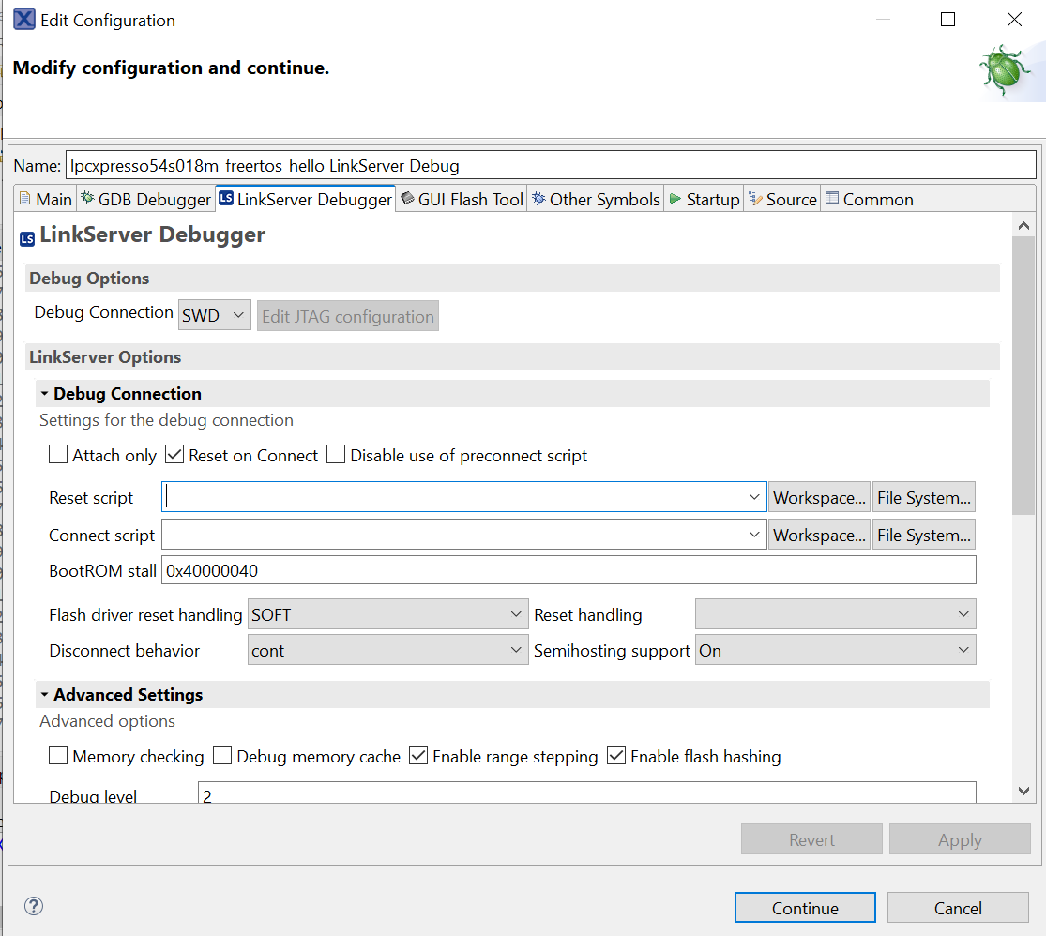Expand the Semihosting support dropdown
This screenshot has width=1046, height=936.
point(835,651)
